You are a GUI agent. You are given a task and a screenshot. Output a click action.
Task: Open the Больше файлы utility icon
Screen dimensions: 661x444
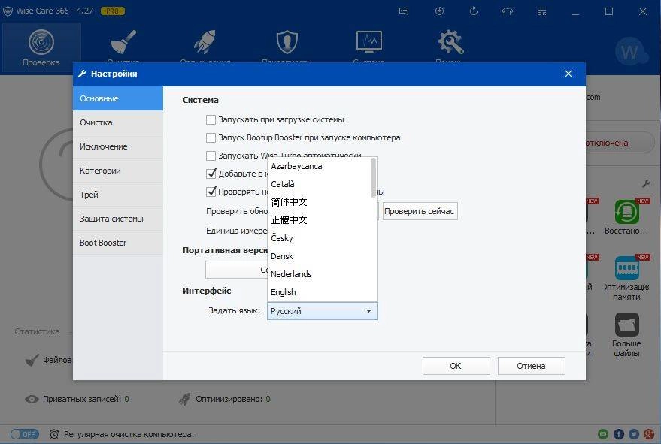(626, 325)
